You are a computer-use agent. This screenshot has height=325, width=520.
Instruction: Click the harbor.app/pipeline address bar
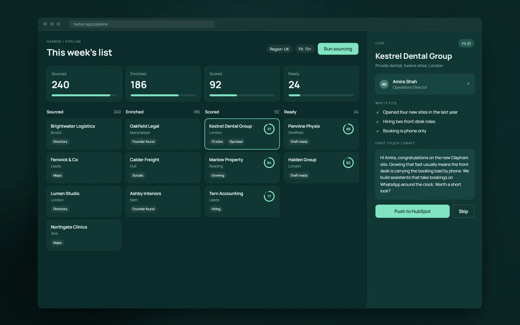point(142,24)
